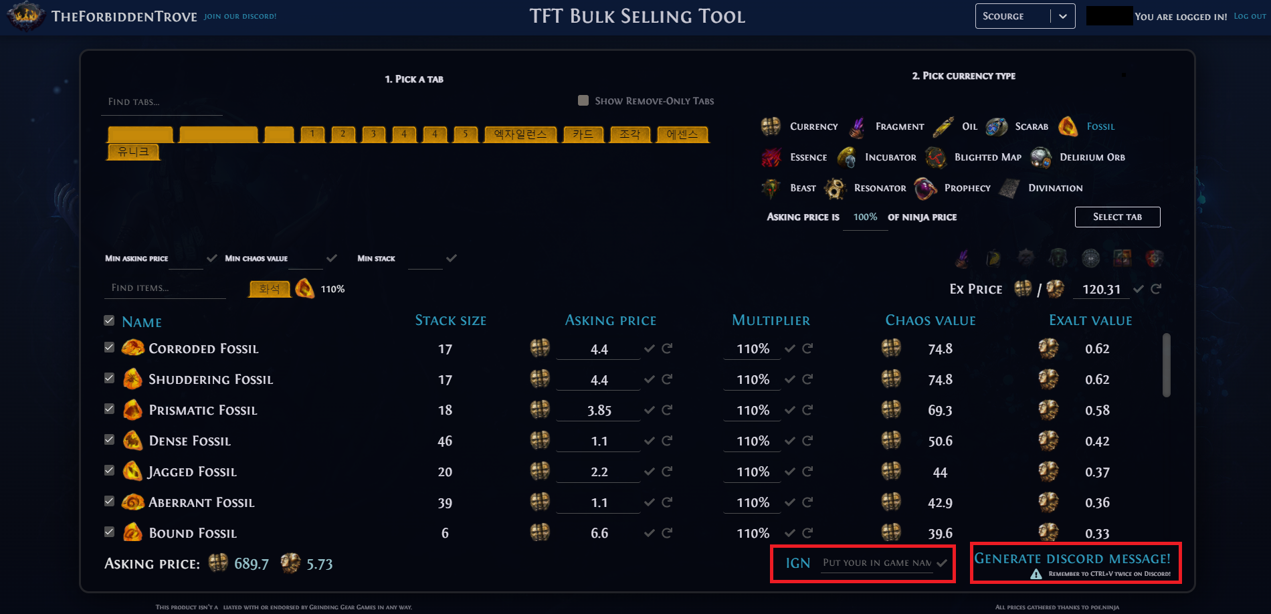Screen dimensions: 1271x614
Task: Uncheck Shuddering Fossil row
Action: (109, 378)
